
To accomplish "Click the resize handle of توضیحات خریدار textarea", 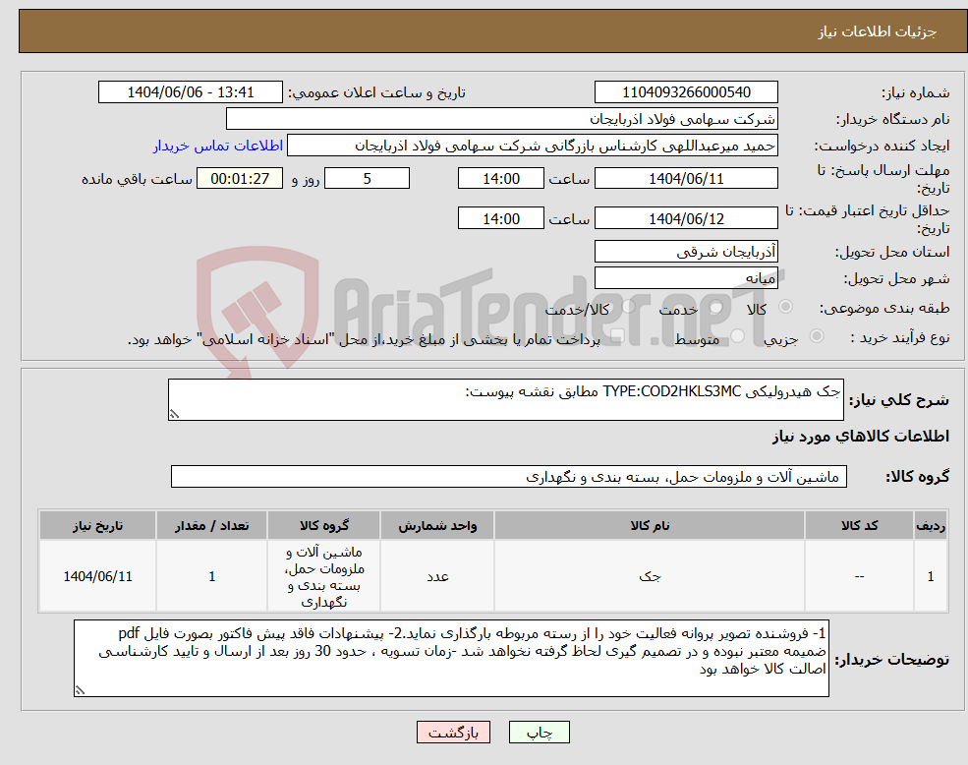I will coord(81,691).
